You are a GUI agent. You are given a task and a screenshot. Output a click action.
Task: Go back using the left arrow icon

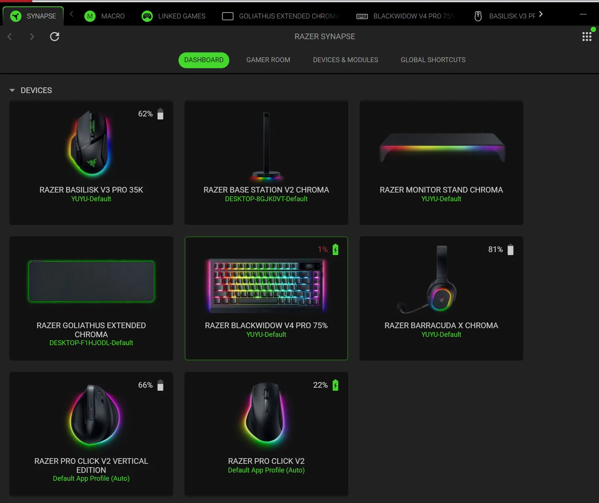coord(10,37)
